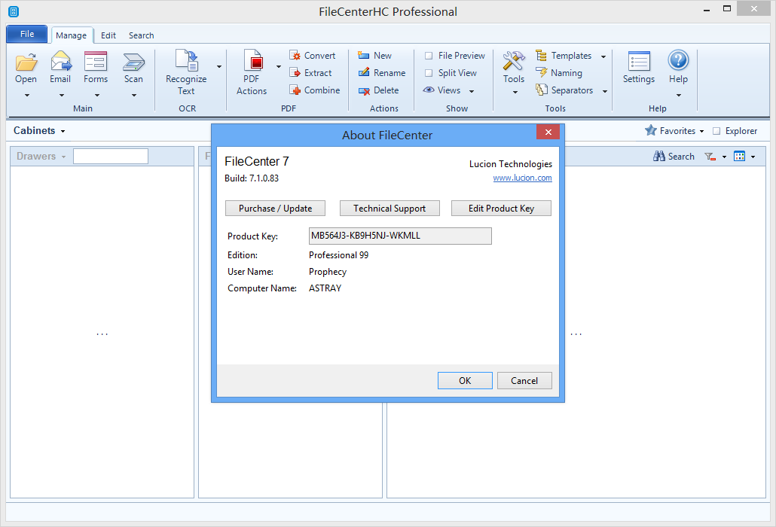Open the Views dropdown arrow
This screenshot has width=776, height=527.
[471, 91]
